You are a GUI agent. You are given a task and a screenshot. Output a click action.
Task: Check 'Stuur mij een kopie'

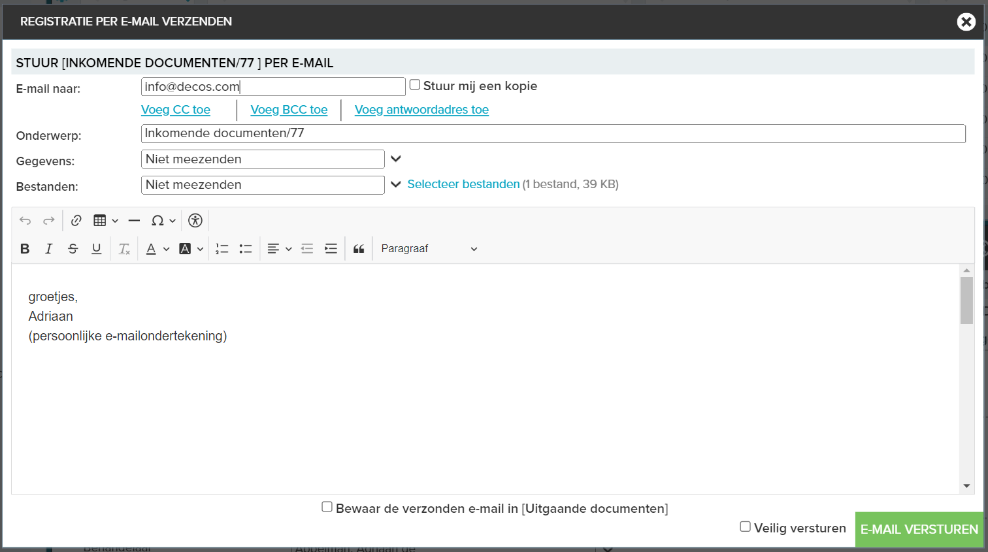click(415, 85)
